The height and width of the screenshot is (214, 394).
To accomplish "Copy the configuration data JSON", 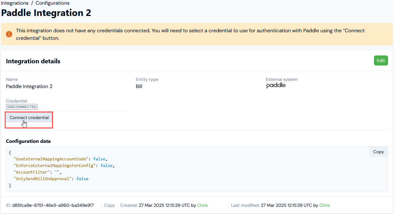I will click(378, 152).
